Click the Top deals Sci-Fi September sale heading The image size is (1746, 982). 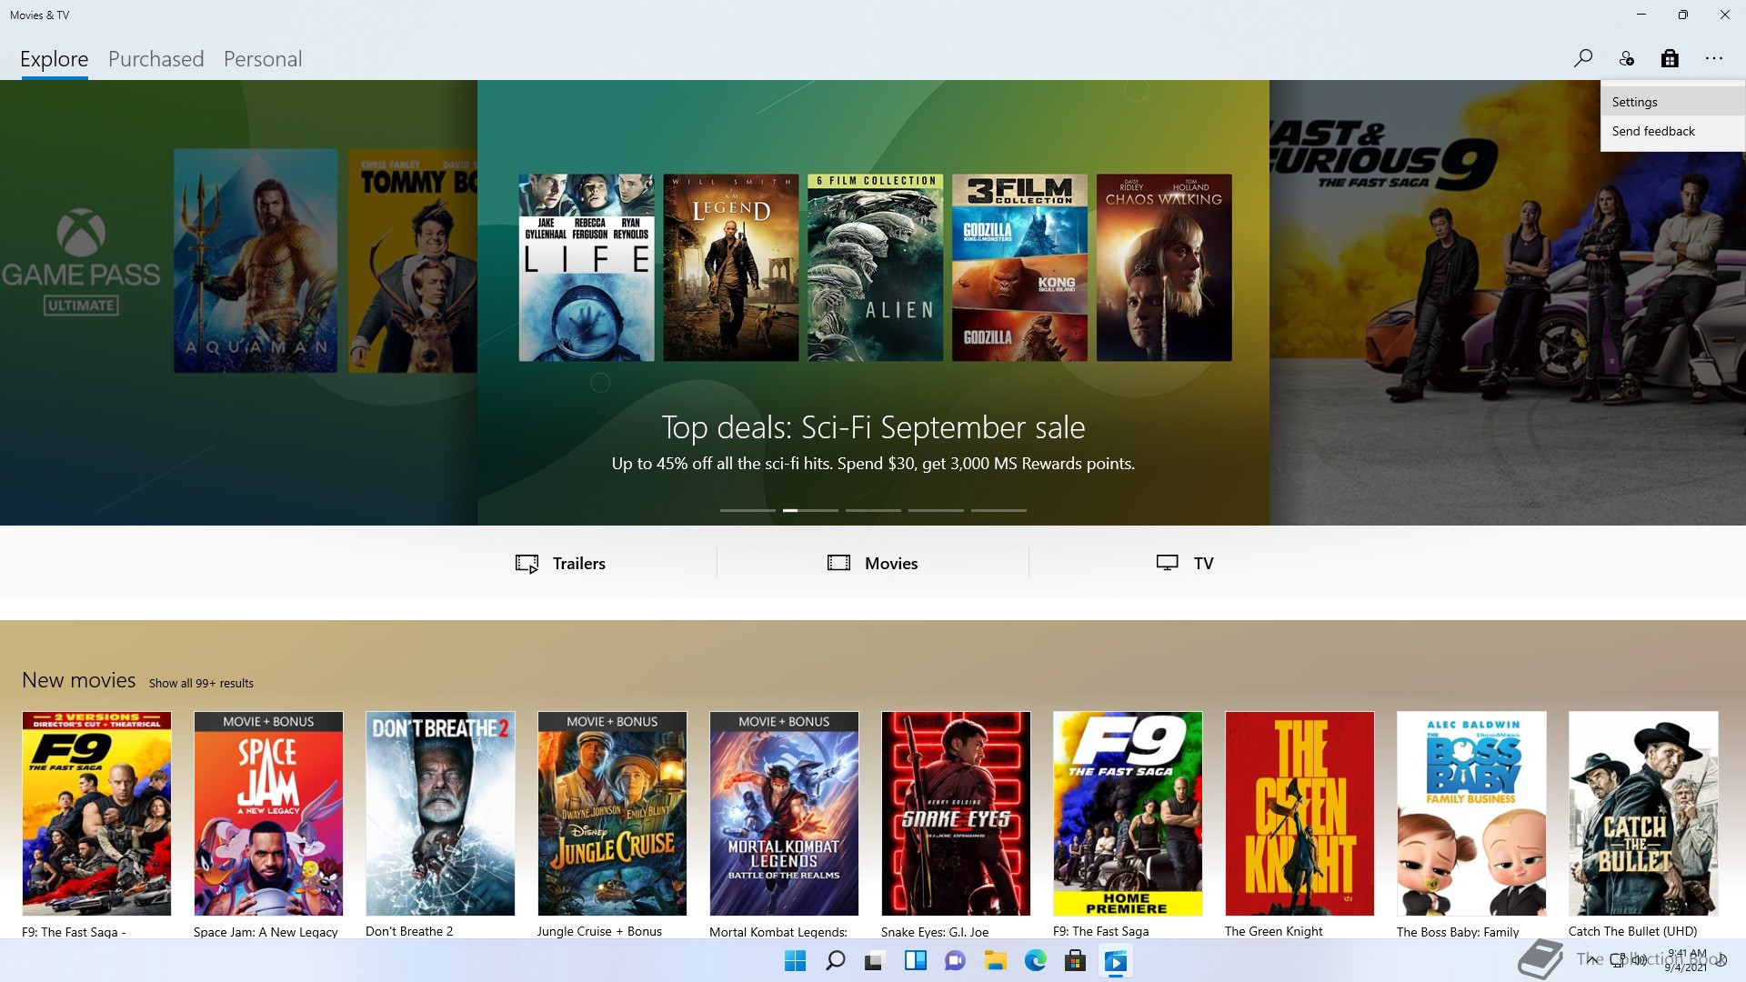(x=873, y=427)
